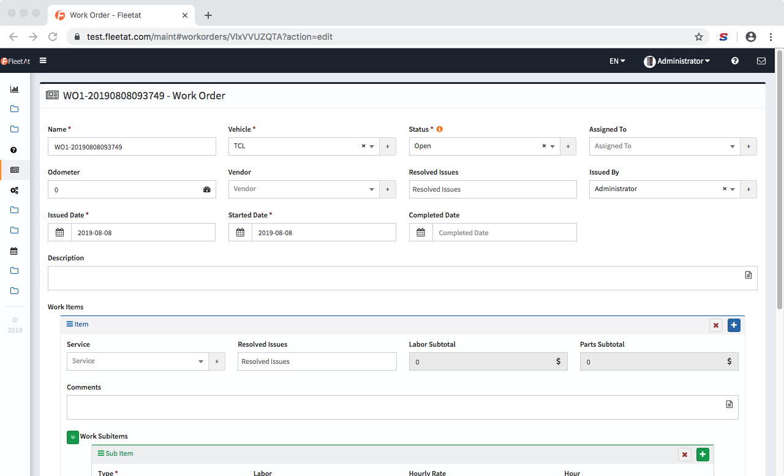Screen dimensions: 784x476
Task: Clear the selected Vehicle TCL
Action: coord(363,146)
